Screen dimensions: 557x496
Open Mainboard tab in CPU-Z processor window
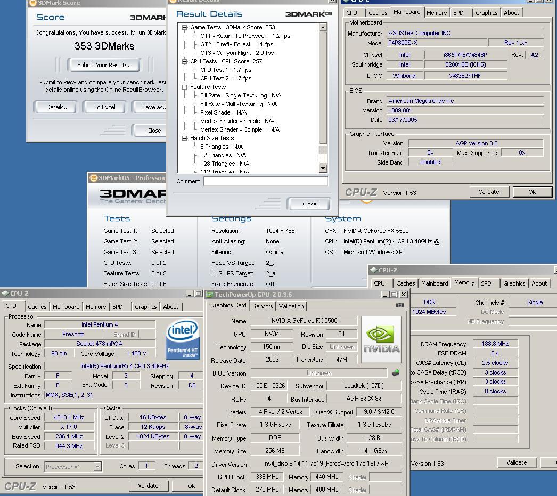(x=66, y=307)
